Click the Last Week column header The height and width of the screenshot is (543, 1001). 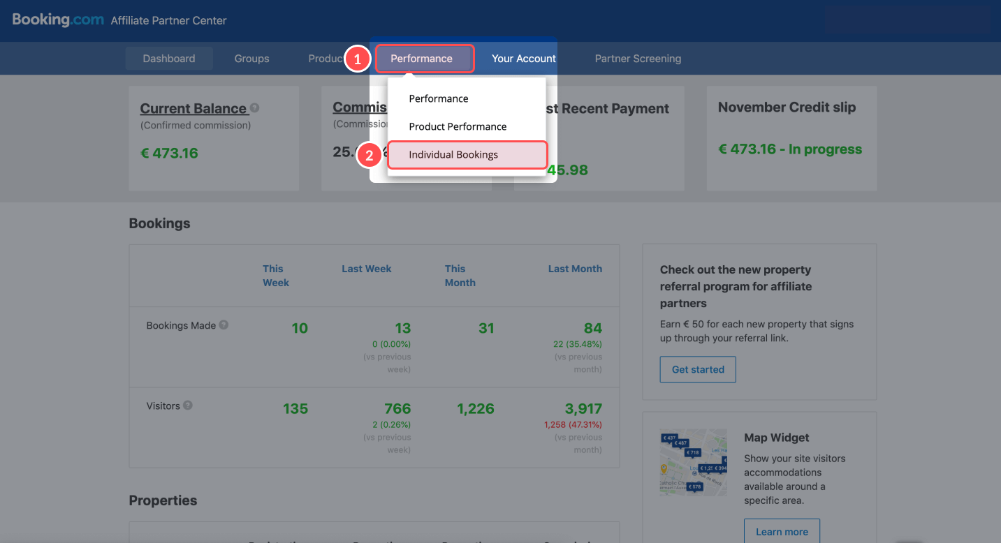click(366, 269)
